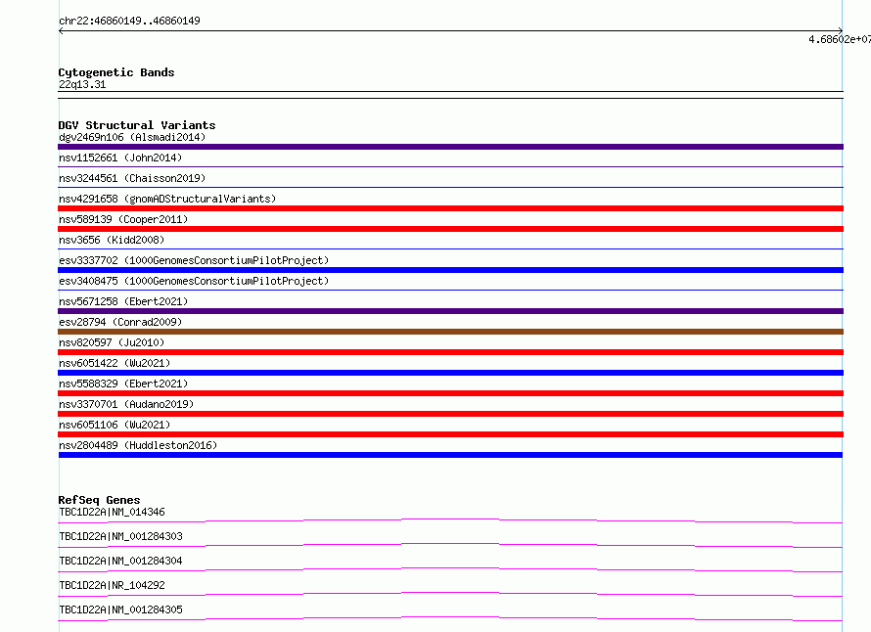Open variant nsv3656 (Kidd2008)

tap(112, 240)
